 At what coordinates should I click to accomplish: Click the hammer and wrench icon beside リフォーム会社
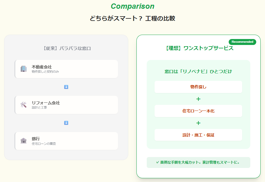23,105
